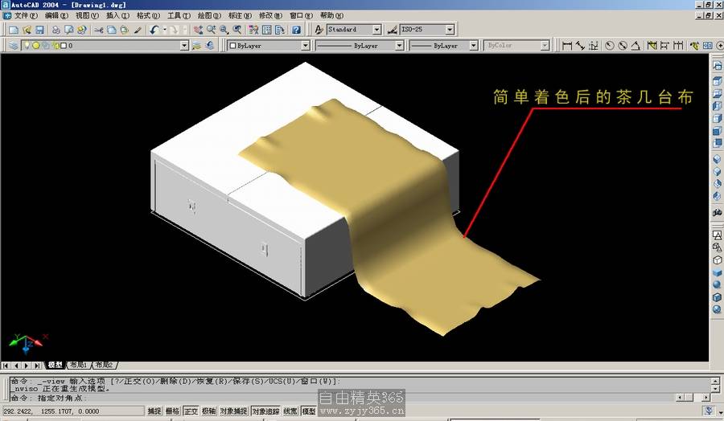Open the Help question mark icon

click(296, 30)
